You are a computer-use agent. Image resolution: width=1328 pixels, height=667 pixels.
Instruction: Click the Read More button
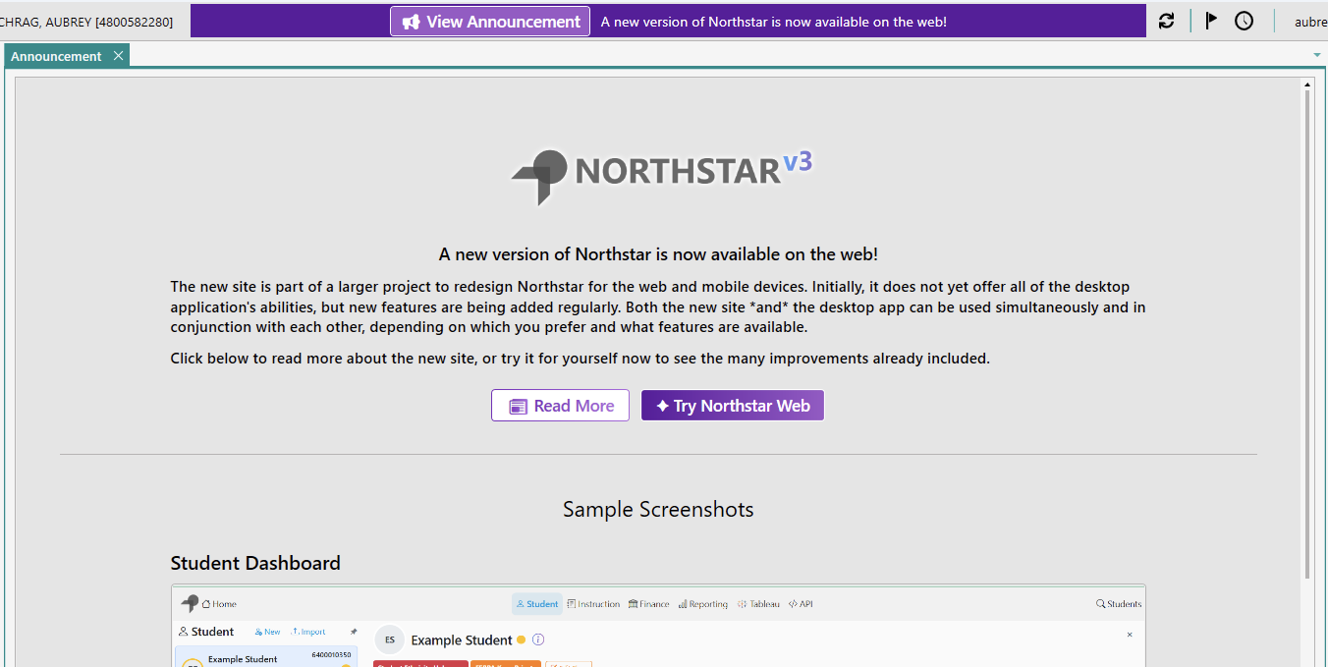561,406
